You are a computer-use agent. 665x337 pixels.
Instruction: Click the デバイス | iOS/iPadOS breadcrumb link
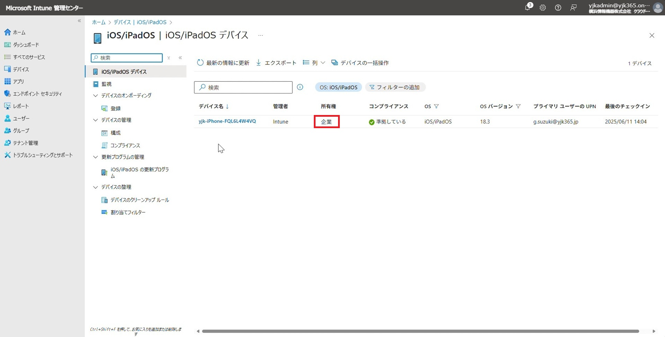click(x=140, y=22)
